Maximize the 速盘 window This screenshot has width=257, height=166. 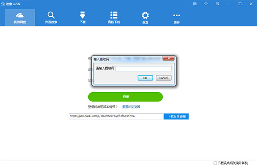[x=240, y=4]
